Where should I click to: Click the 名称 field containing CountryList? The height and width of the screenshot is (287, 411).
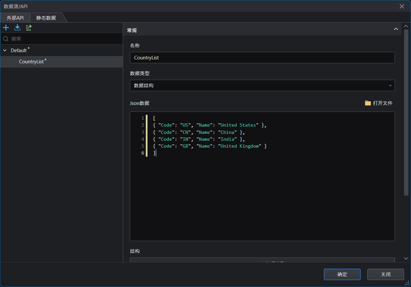coord(262,57)
